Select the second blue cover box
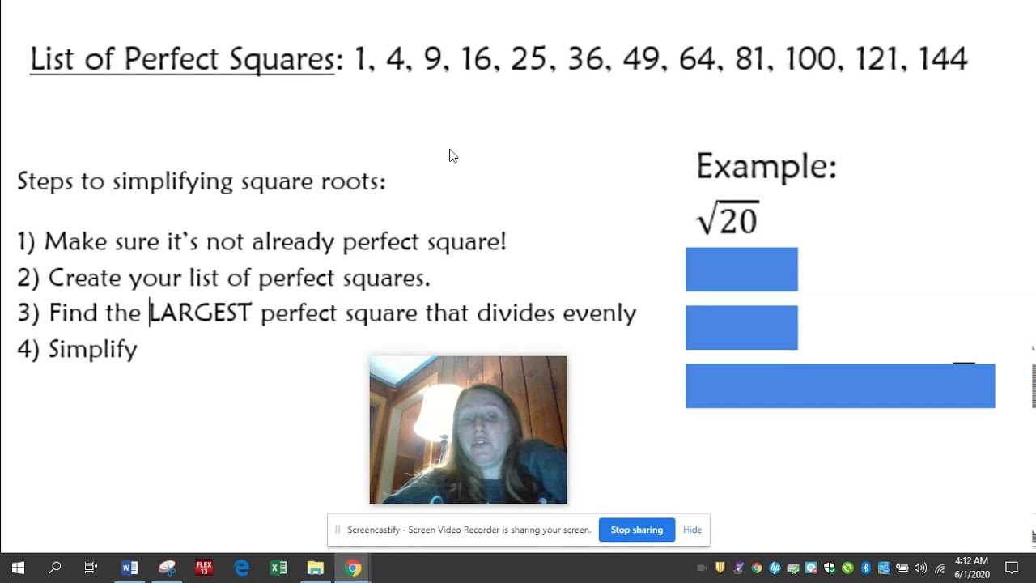 pyautogui.click(x=741, y=327)
